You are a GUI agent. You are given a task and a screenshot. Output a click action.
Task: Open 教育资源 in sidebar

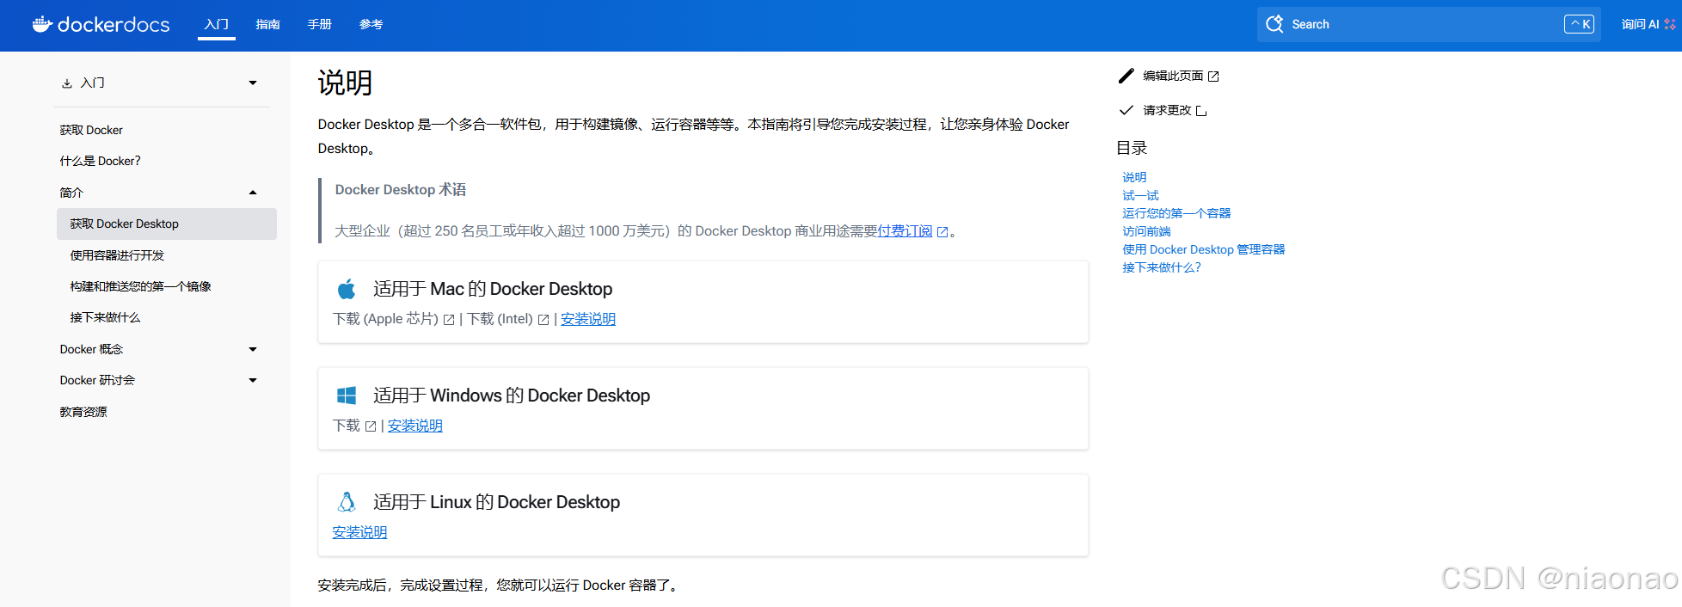click(83, 412)
